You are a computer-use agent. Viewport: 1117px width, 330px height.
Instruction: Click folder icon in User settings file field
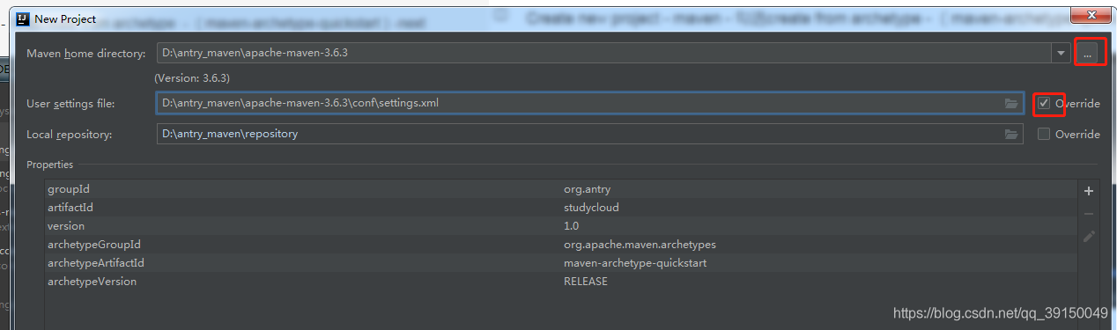pos(1011,104)
